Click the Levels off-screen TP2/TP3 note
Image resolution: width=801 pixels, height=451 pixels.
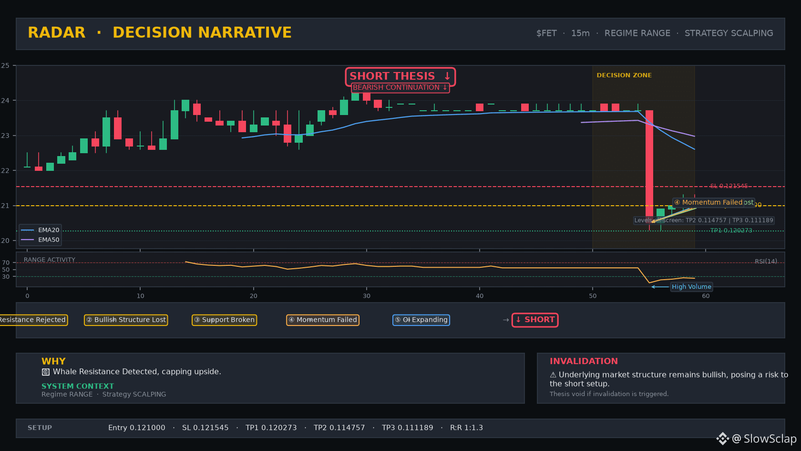click(x=704, y=220)
